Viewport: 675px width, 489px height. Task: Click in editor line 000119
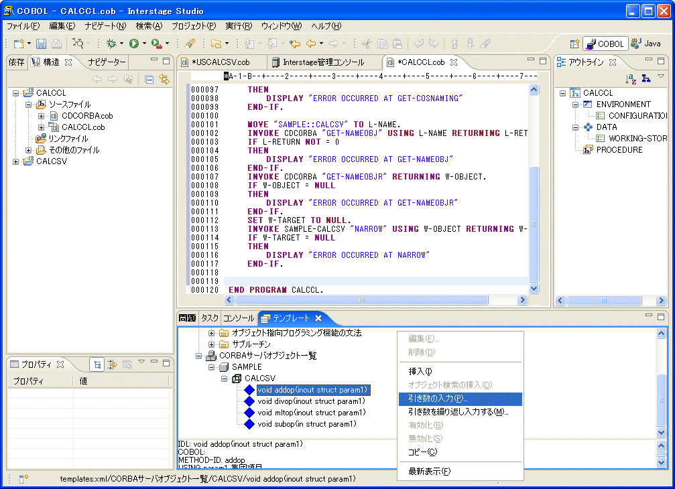375,281
